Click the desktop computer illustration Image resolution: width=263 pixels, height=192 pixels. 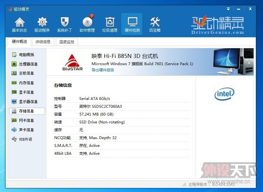pos(233,61)
